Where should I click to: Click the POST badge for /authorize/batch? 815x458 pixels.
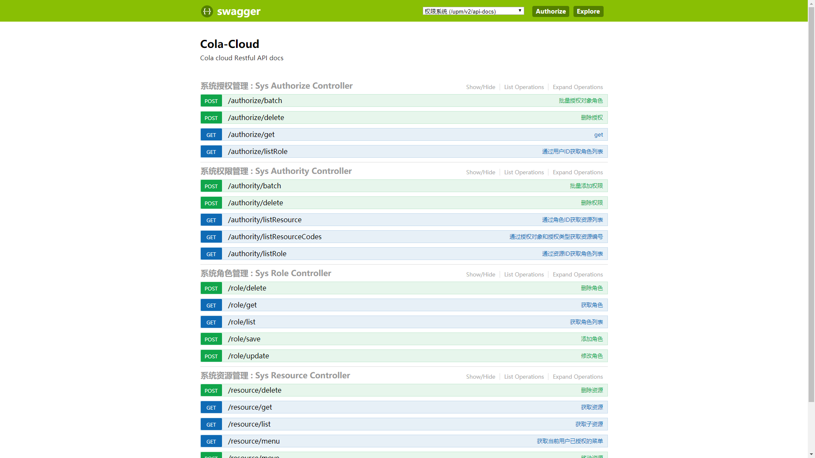point(211,101)
